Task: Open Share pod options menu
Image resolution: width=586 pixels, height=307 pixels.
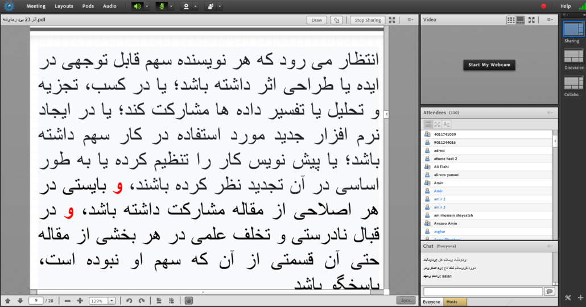Action: click(x=410, y=20)
